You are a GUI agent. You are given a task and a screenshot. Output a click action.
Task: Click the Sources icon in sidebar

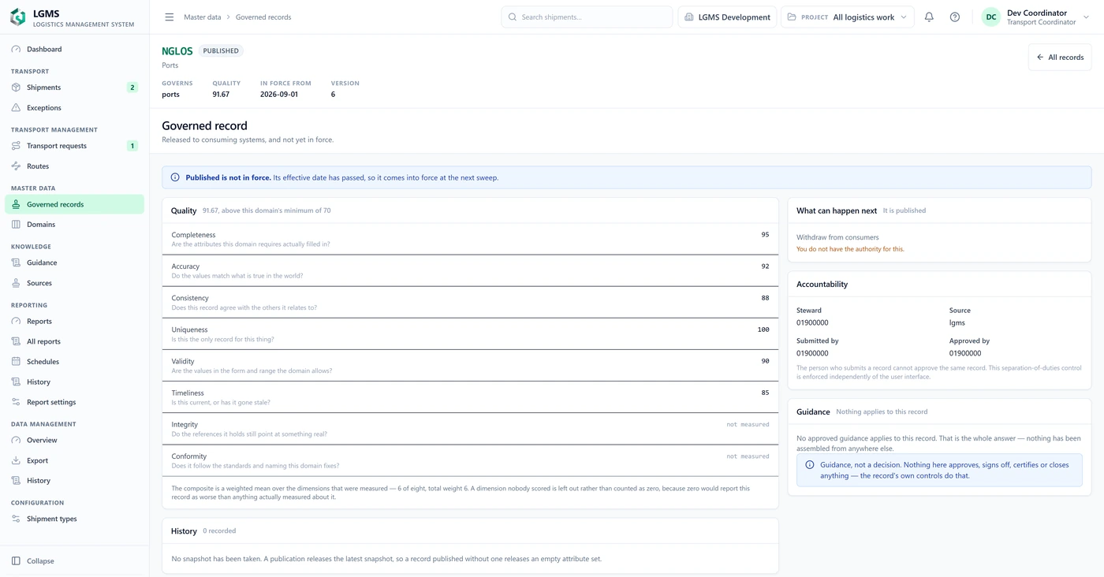(16, 283)
